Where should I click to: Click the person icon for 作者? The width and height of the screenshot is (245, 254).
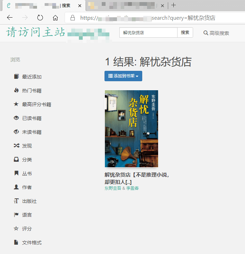(16, 187)
